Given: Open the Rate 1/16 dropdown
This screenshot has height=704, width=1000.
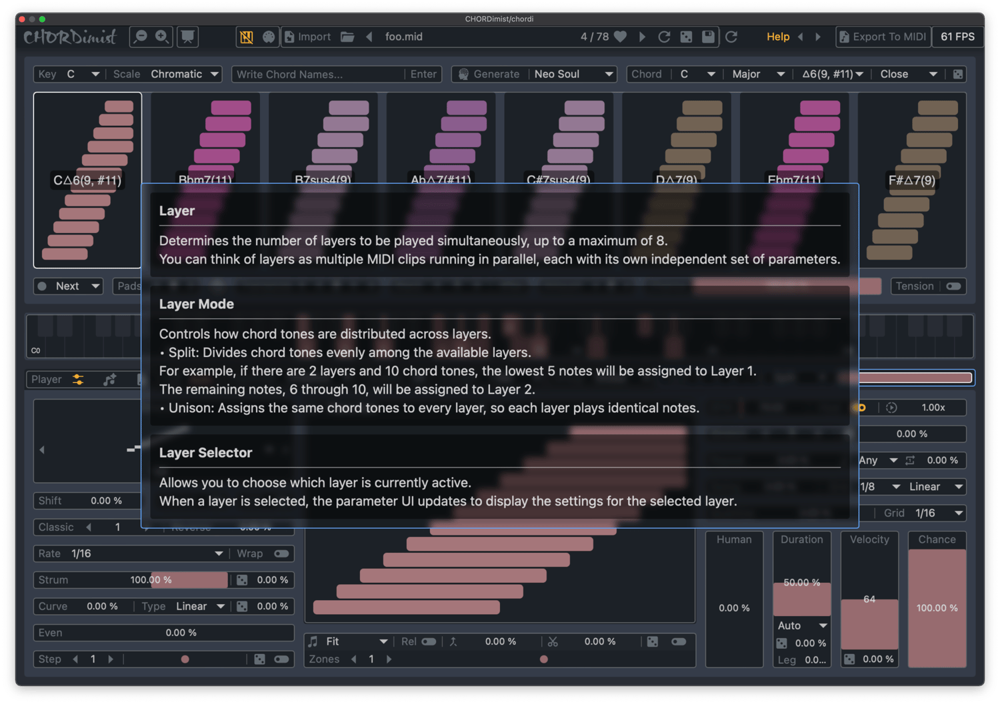Looking at the screenshot, I should (x=147, y=553).
